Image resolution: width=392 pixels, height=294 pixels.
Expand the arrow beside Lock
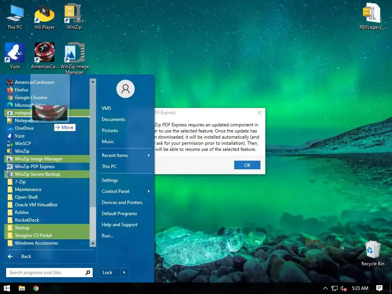[x=124, y=273]
